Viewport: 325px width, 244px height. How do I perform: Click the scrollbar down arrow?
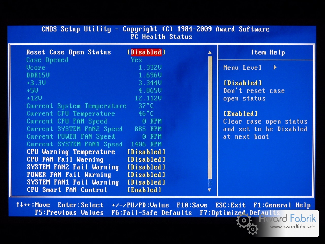pyautogui.click(x=209, y=190)
